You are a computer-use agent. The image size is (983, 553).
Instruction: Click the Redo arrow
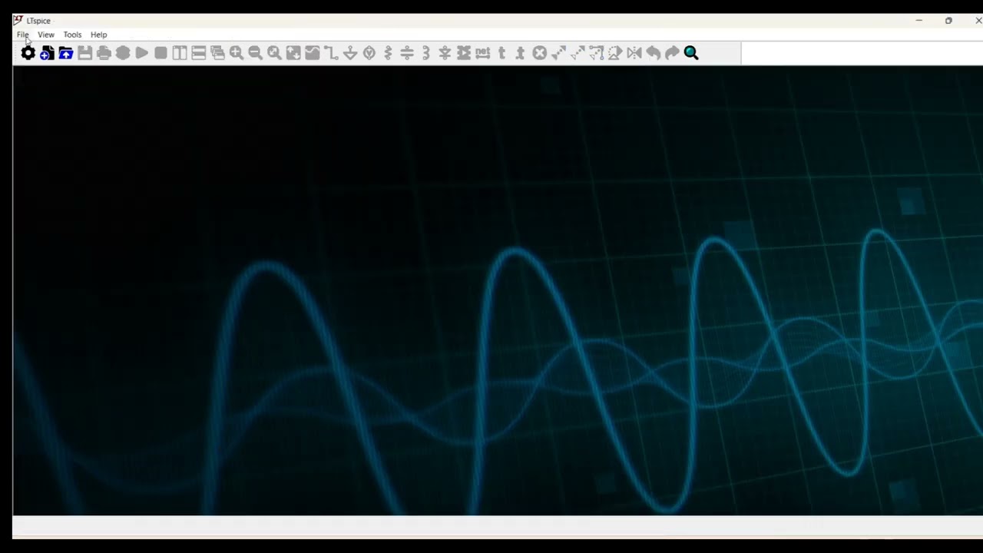click(x=672, y=53)
